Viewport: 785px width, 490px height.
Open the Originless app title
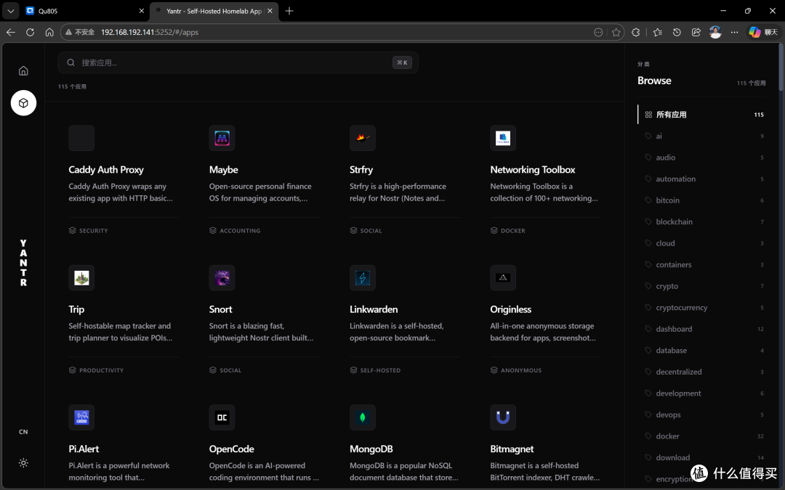(x=511, y=309)
